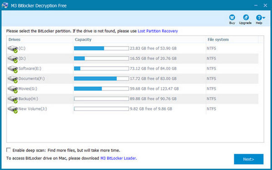Viewport: 272px width, 170px height.
Task: Select the text '(C:)'
Action: click(22, 48)
